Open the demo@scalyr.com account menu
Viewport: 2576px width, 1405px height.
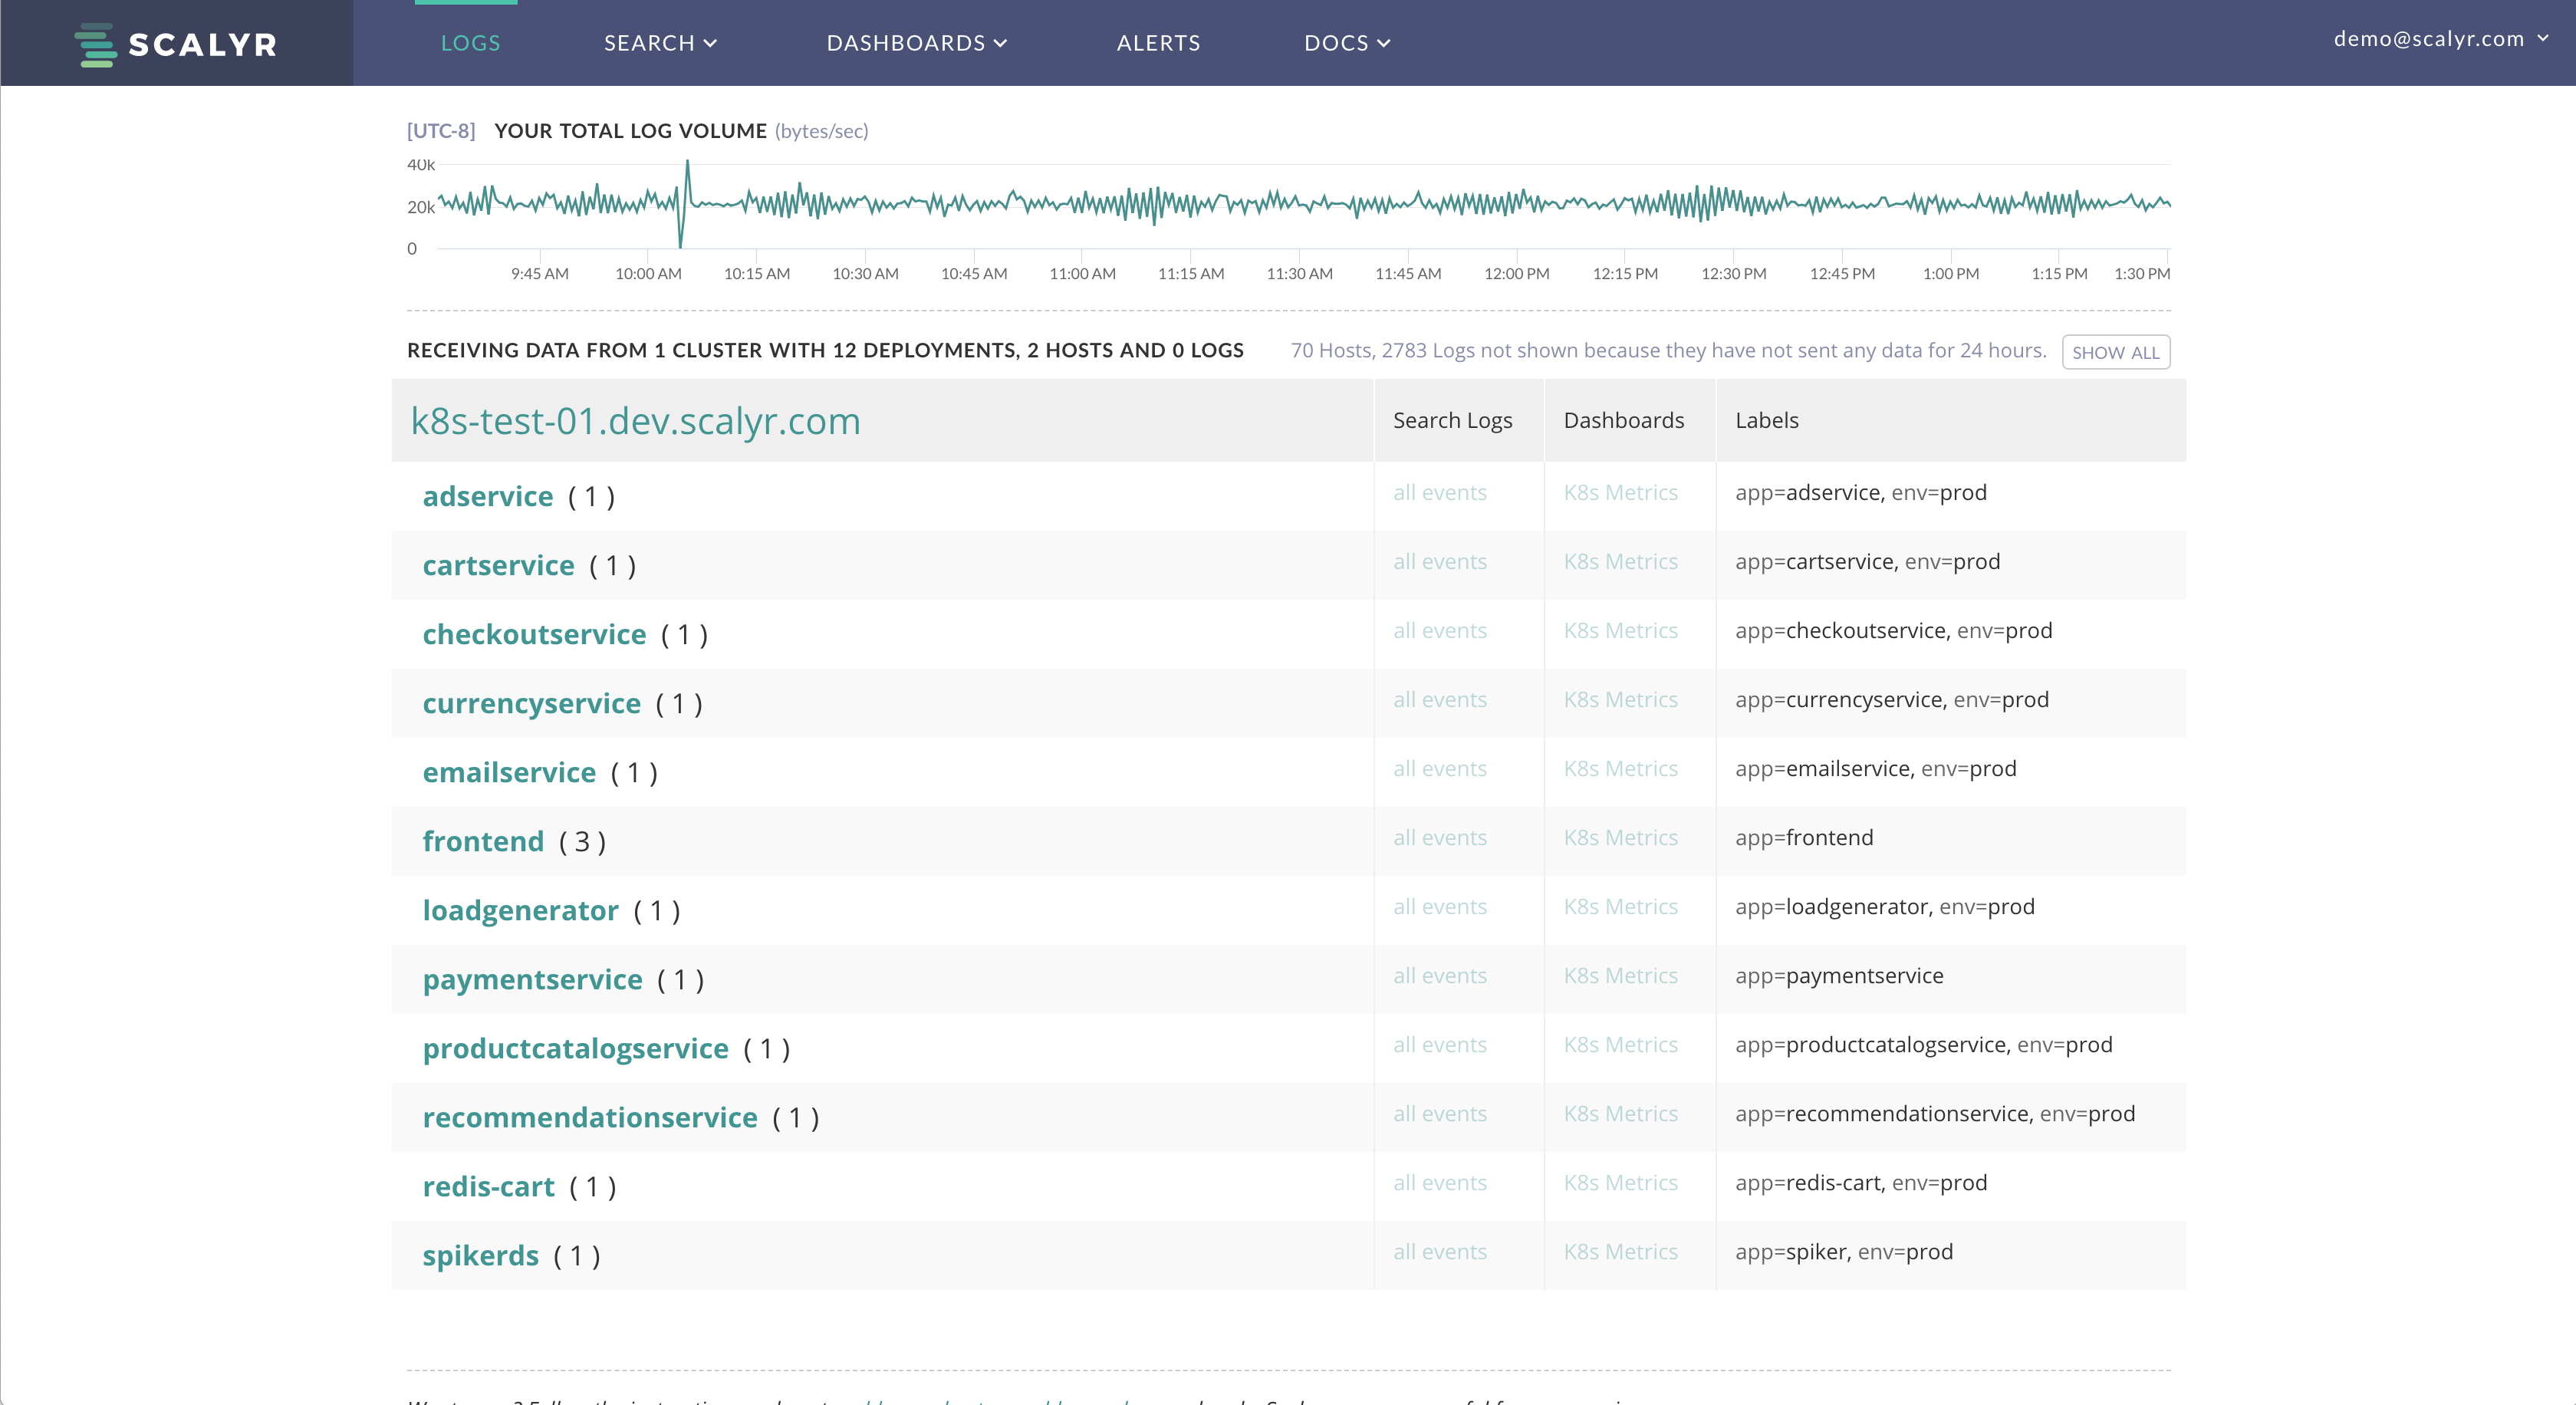[x=2440, y=39]
